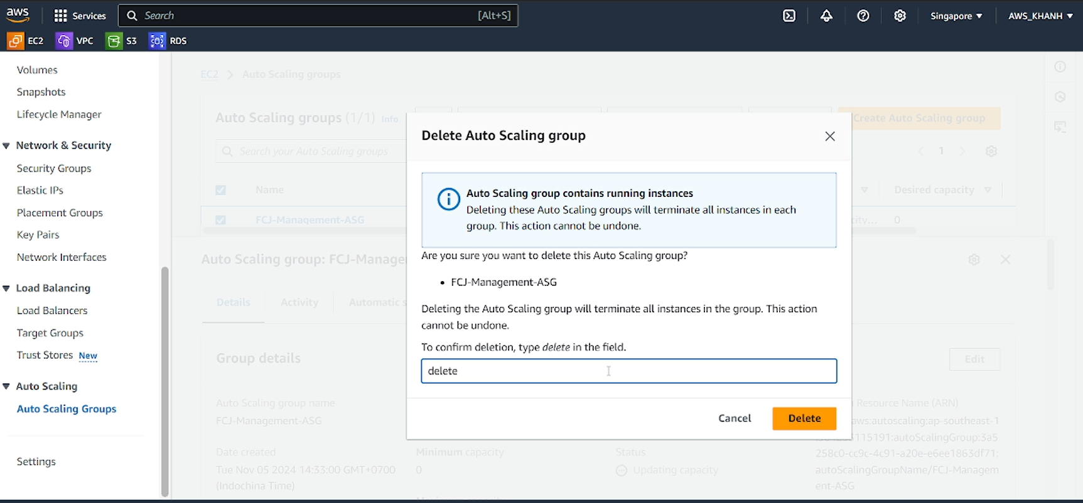1083x503 pixels.
Task: Open the VPC shortcut in favorites bar
Action: (75, 41)
